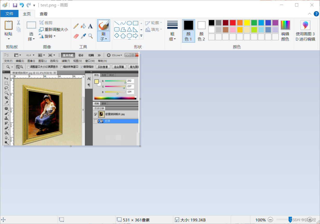Click the zoom out minus button

tap(270, 220)
